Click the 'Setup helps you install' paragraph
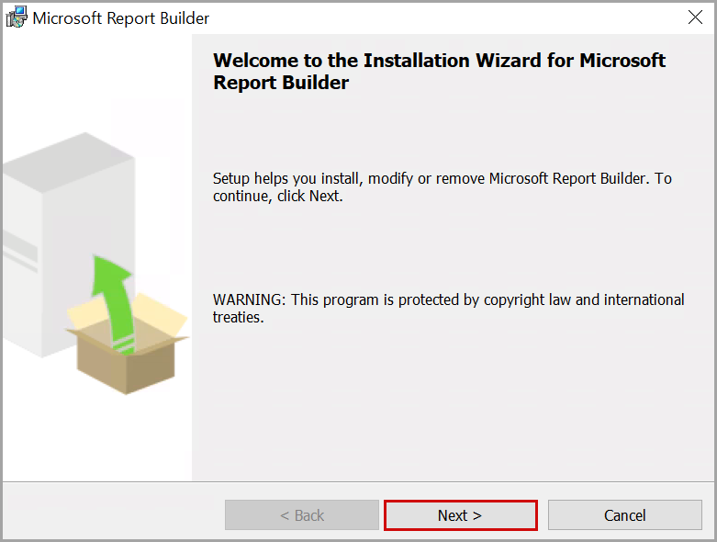This screenshot has width=717, height=542. (x=442, y=178)
